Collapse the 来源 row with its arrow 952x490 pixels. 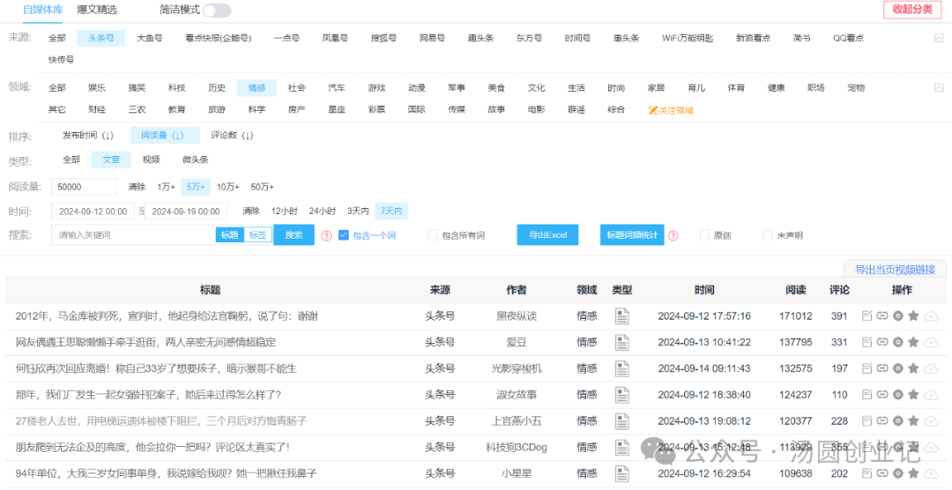coord(939,38)
